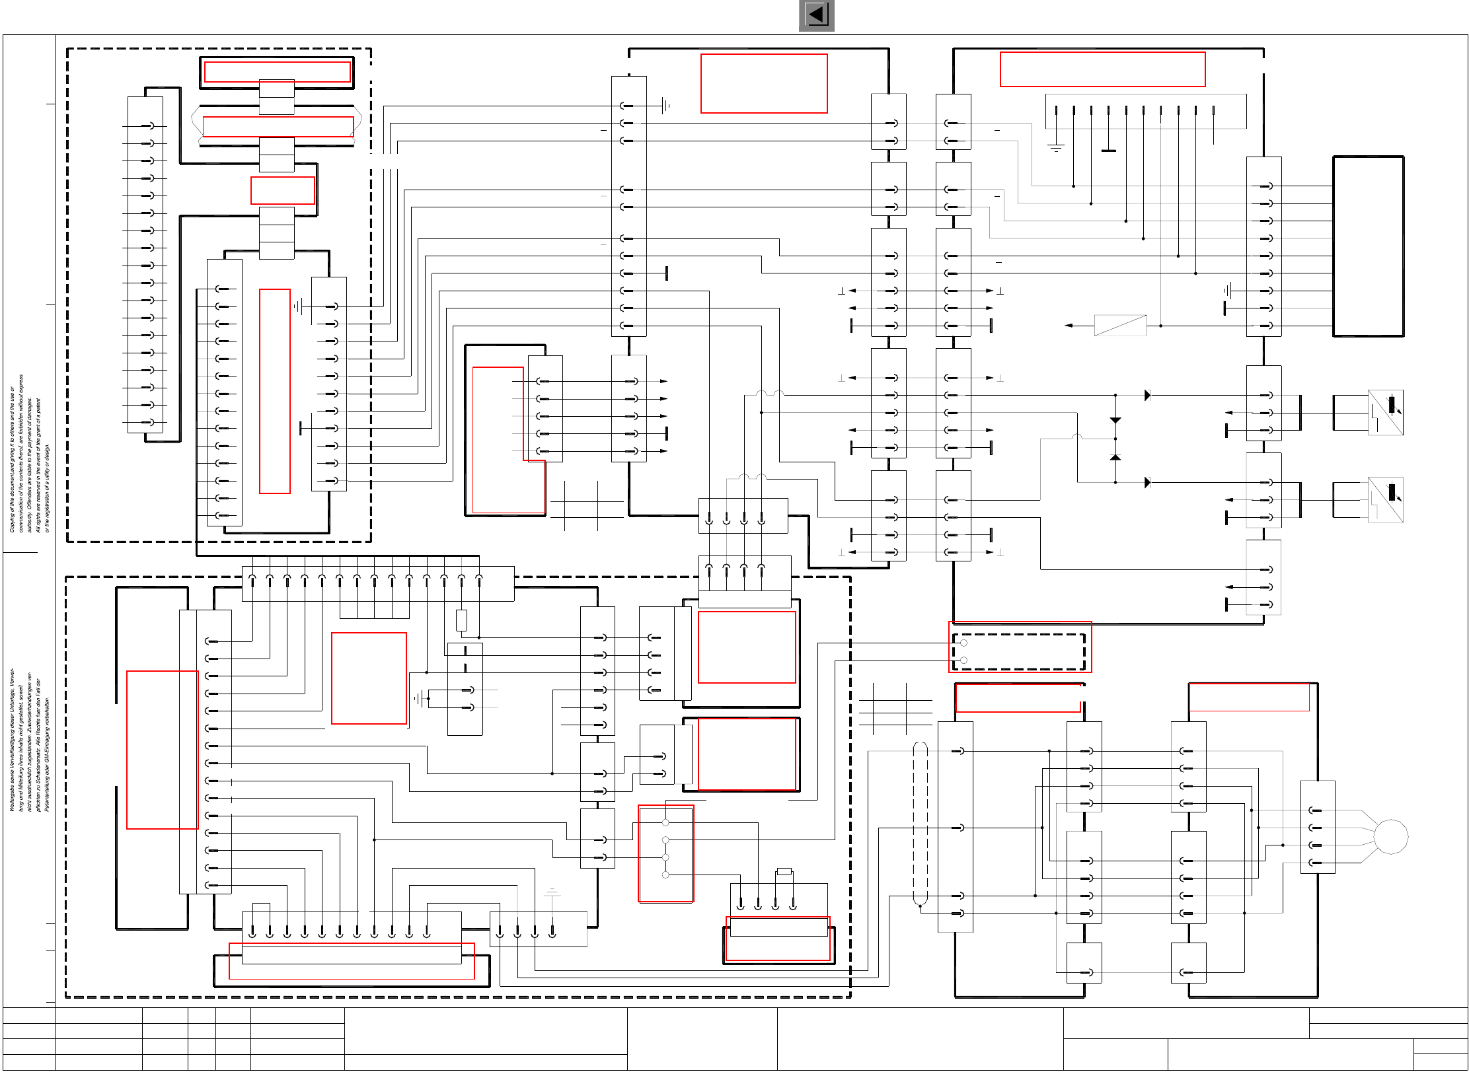This screenshot has width=1469, height=1074.
Task: Click the red link box in top middle module
Action: (x=763, y=83)
